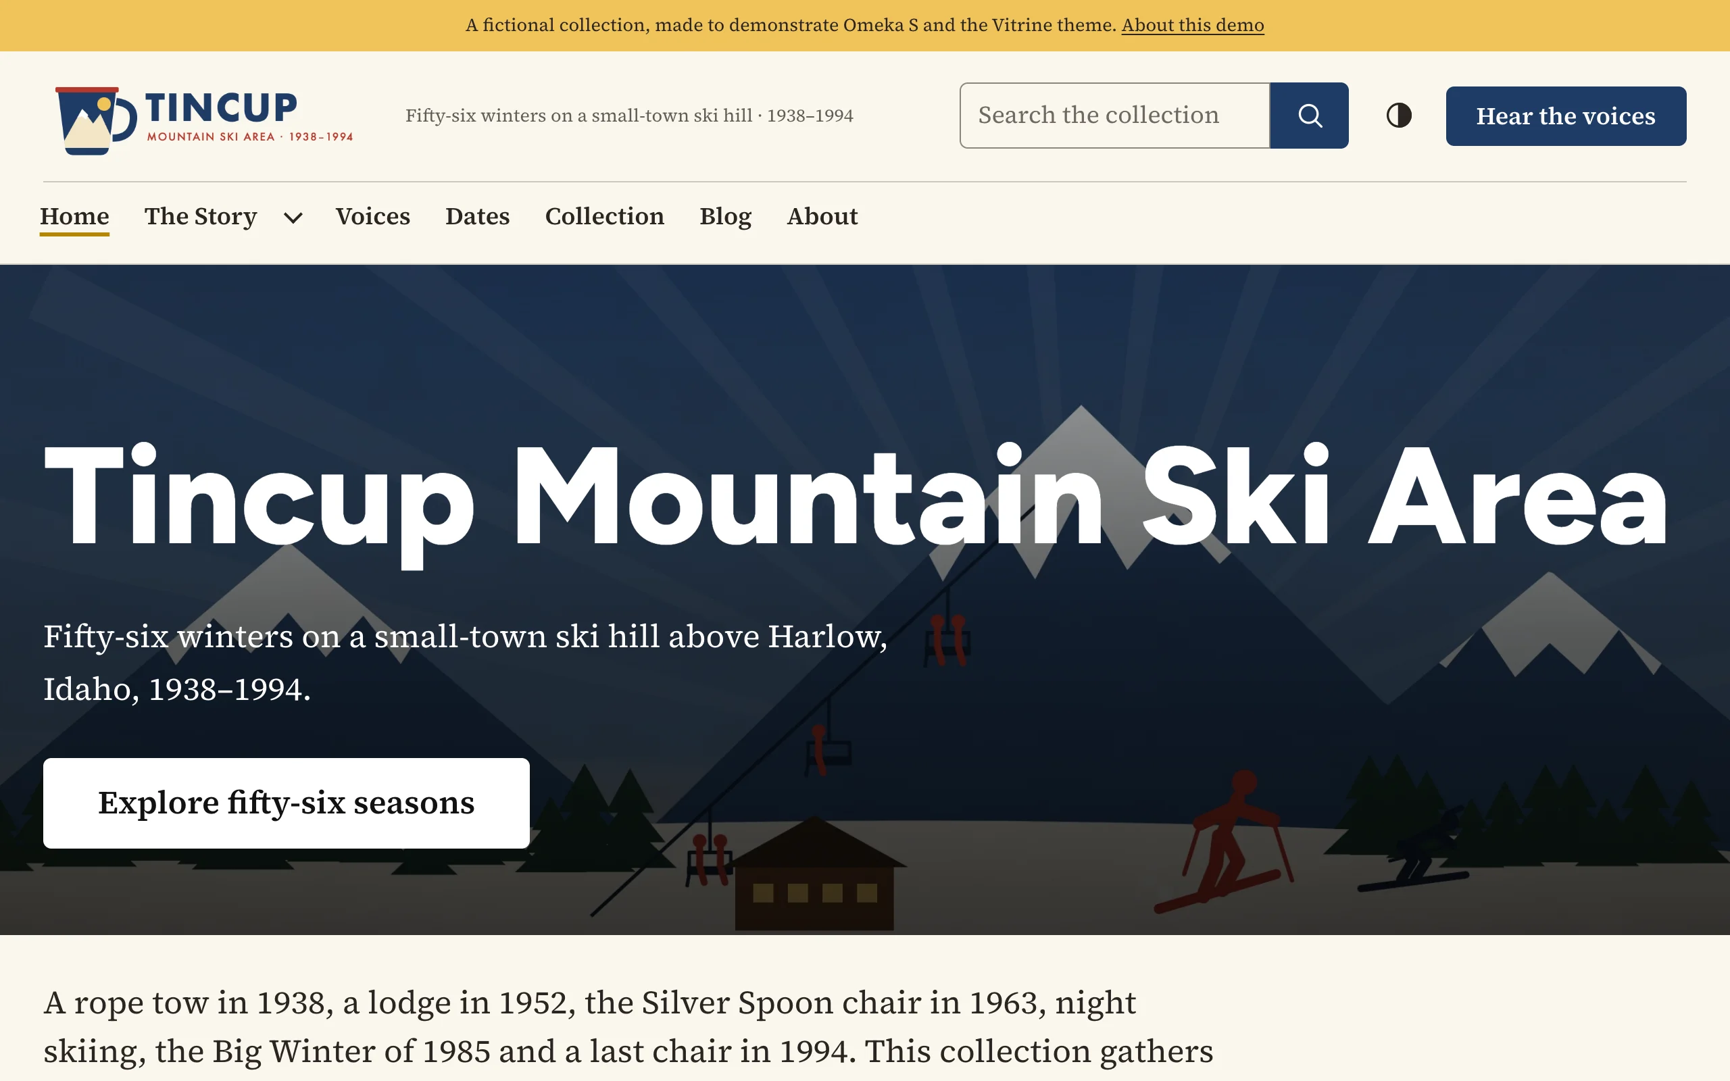Image resolution: width=1730 pixels, height=1081 pixels.
Task: Click the hero subtitle mentioning Harlow, Idaho
Action: (x=466, y=663)
